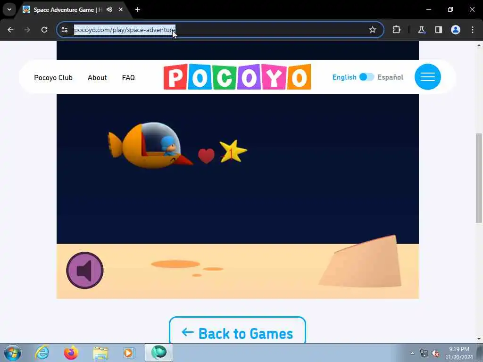The image size is (483, 362).
Task: Open Chrome Labs flask icon
Action: pyautogui.click(x=421, y=30)
